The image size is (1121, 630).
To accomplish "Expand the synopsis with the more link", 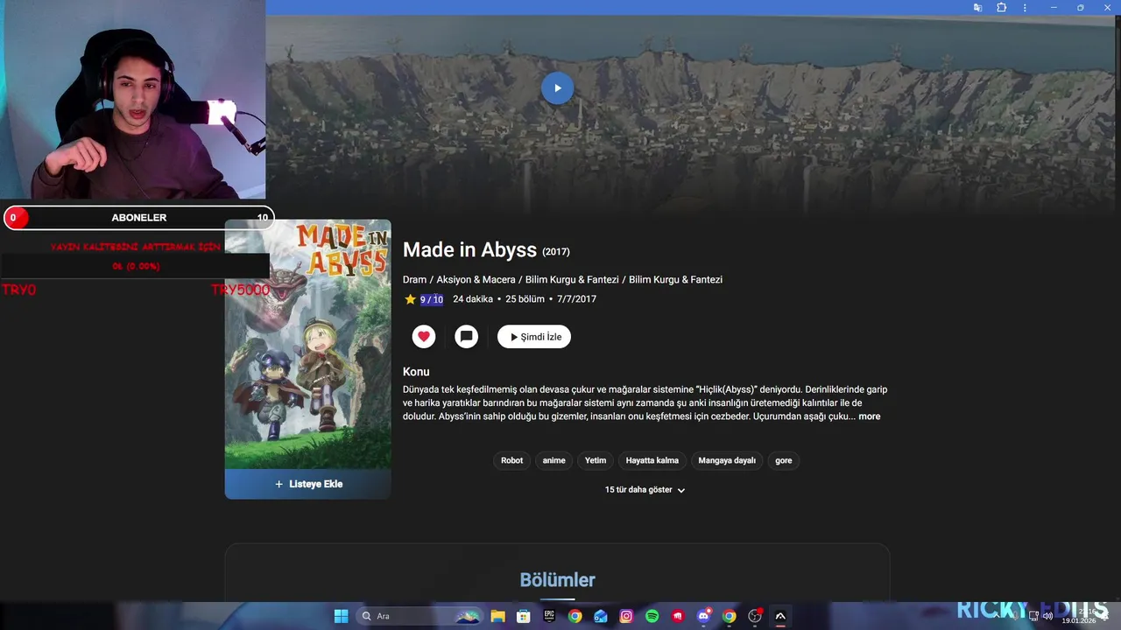I will (870, 416).
